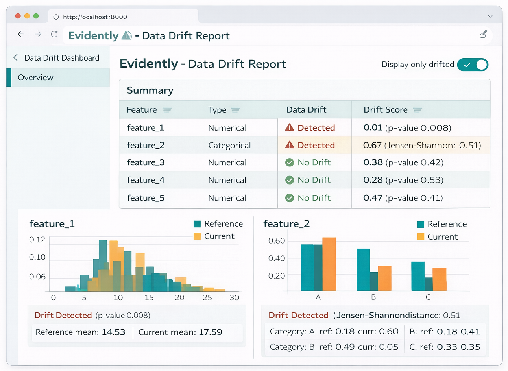Screen dimensions: 508x371
Task: Click the share icon in browser toolbar
Action: pyautogui.click(x=483, y=35)
